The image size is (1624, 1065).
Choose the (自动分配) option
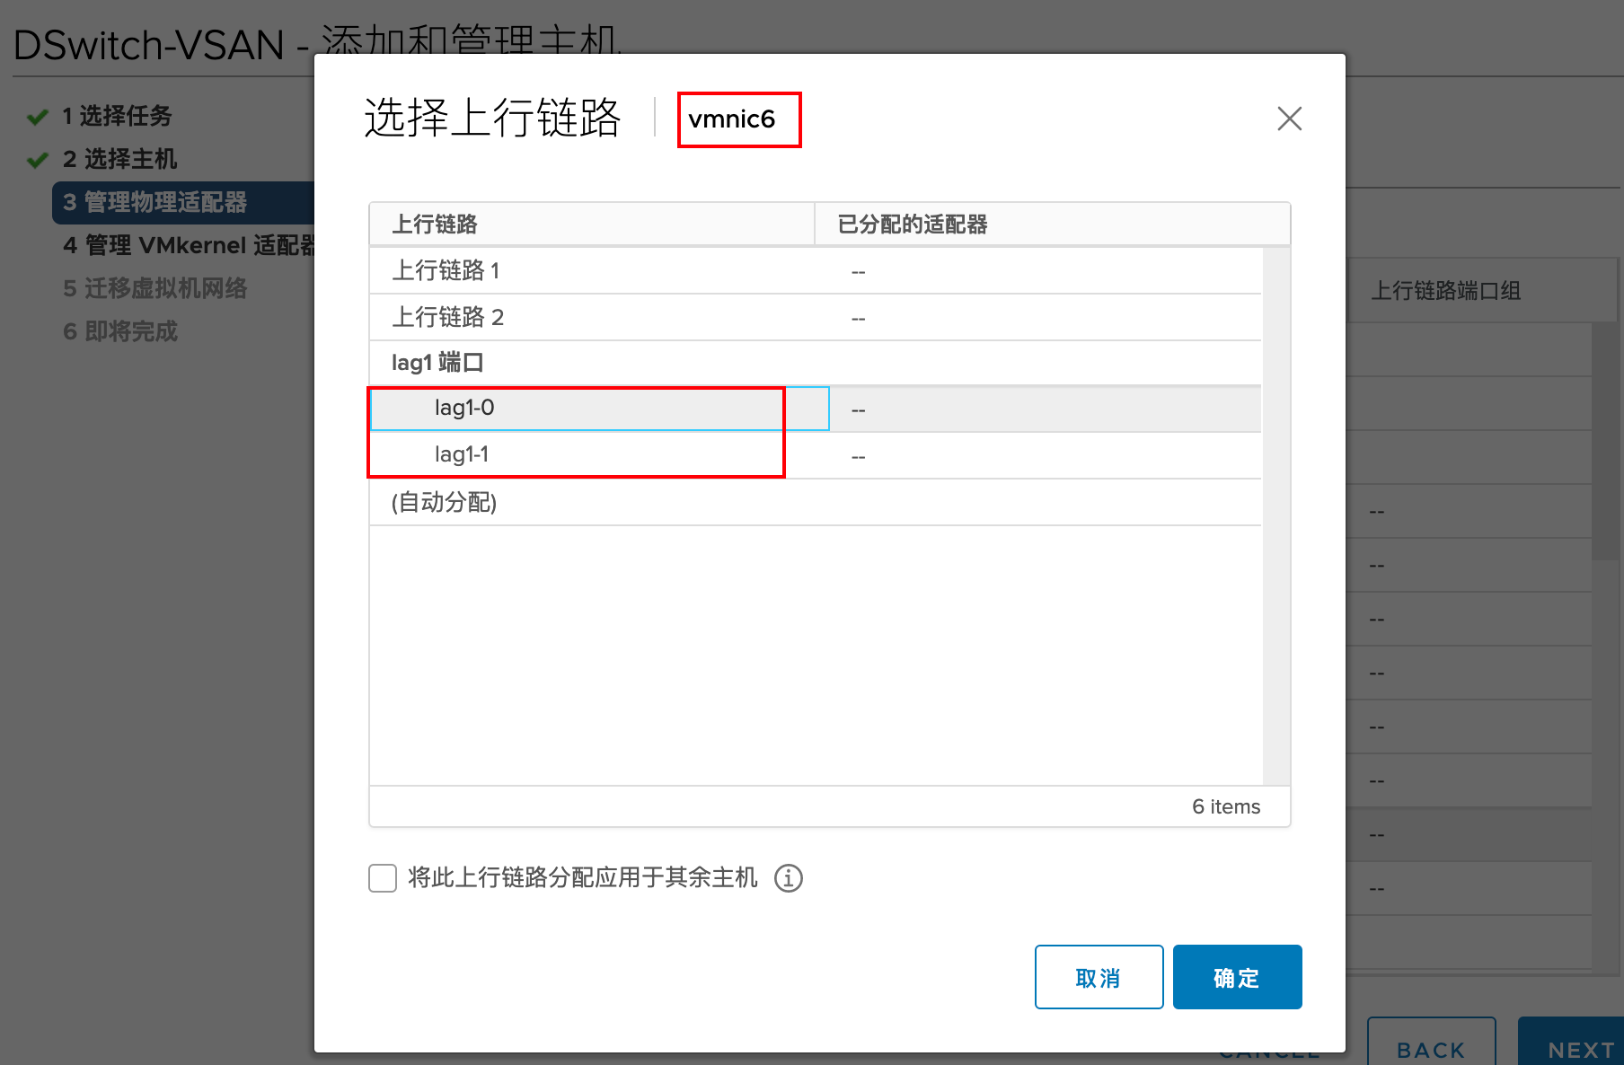pyautogui.click(x=444, y=502)
